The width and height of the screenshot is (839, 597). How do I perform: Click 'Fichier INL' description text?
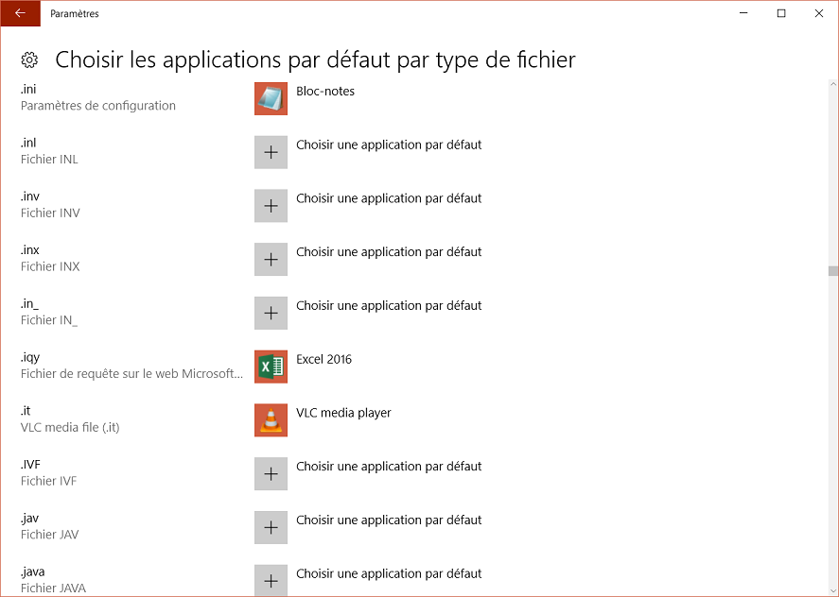[x=49, y=160]
